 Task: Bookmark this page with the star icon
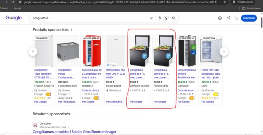click(225, 2)
